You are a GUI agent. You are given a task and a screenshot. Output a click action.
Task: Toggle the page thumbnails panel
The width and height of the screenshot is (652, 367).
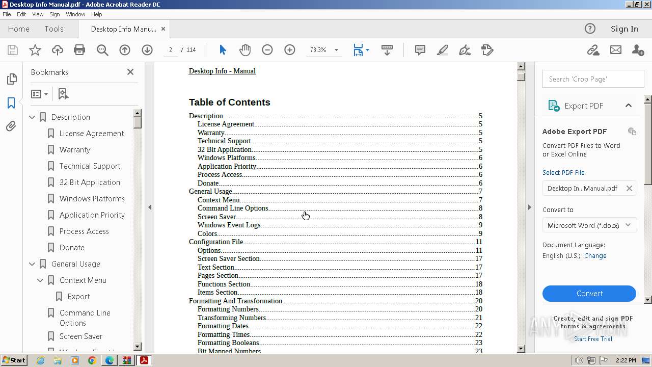click(x=11, y=79)
